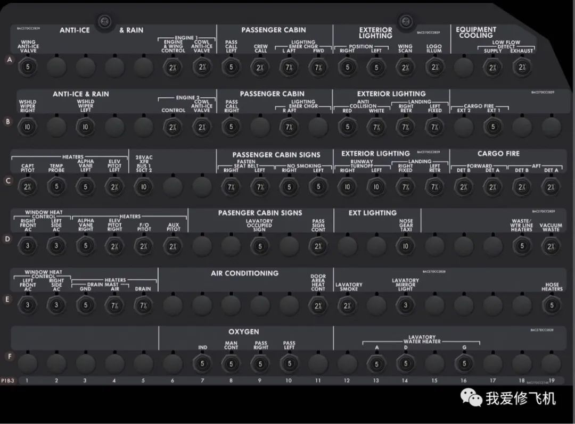Pull Runway Turnoff Left breaker
The height and width of the screenshot is (424, 575).
tap(376, 187)
